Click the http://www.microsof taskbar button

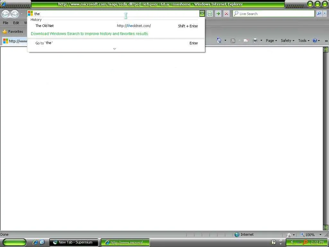125,242
